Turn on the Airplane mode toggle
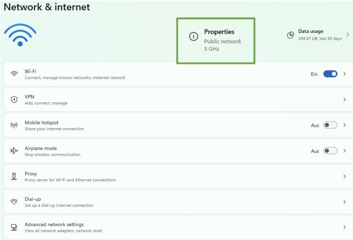This screenshot has height=240, width=353. (x=330, y=151)
